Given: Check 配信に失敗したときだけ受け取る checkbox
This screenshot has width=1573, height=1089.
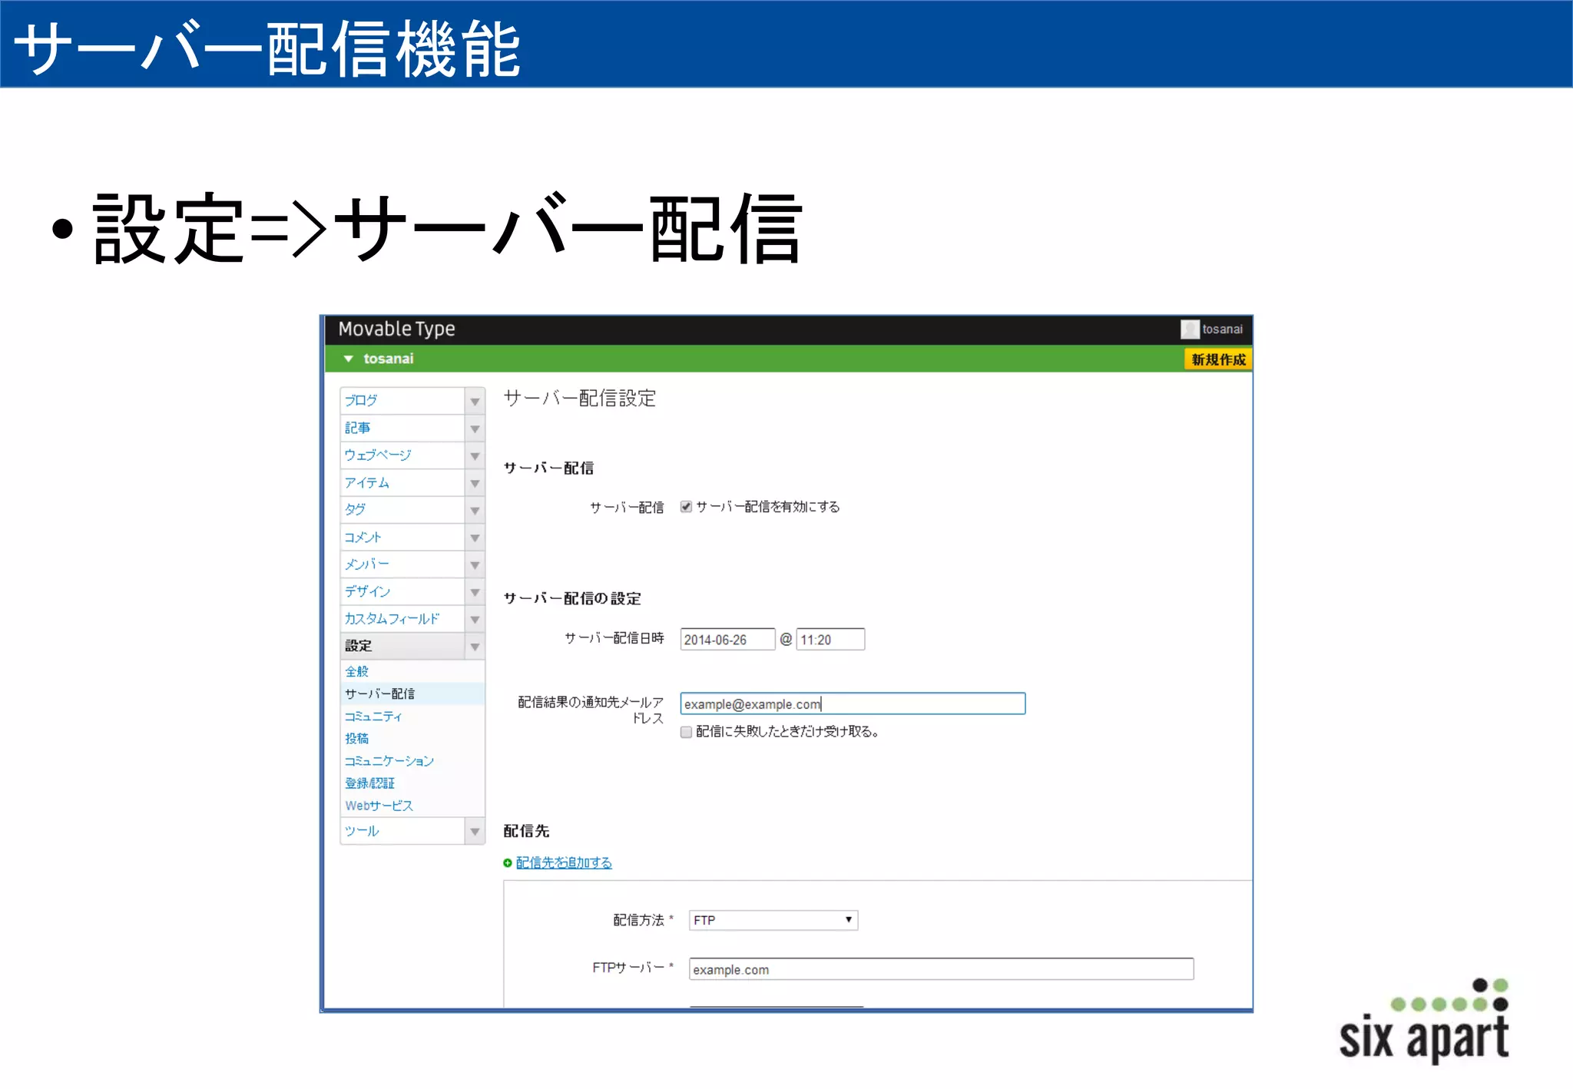Looking at the screenshot, I should coord(686,732).
